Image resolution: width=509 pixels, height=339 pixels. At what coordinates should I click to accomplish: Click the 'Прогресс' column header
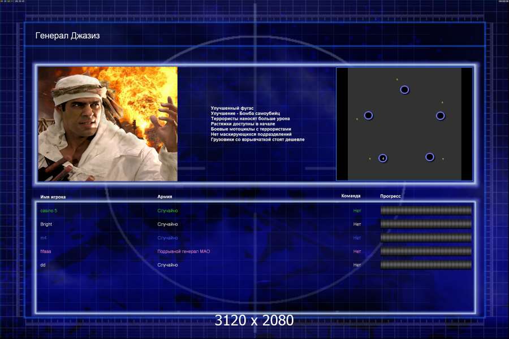(390, 197)
